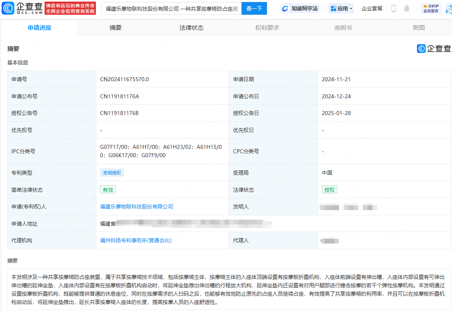Screen dimensions: 452x312
Task: Switch to the 法律状态 tab
Action: pyautogui.click(x=191, y=27)
